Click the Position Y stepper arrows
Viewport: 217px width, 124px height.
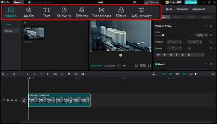coord(201,42)
